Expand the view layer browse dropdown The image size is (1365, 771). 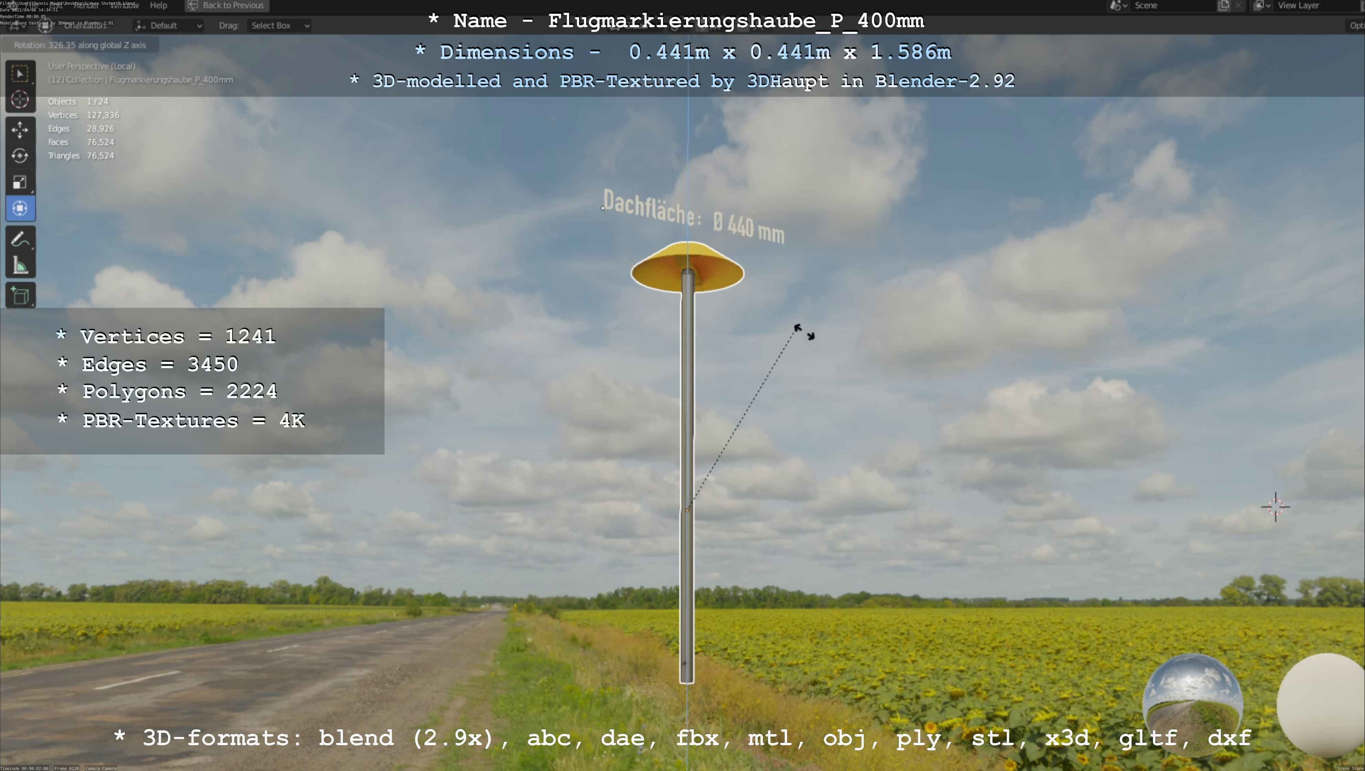click(1262, 6)
